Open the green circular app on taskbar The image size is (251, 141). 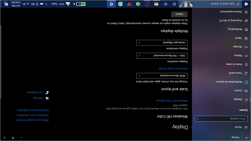pyautogui.click(x=120, y=4)
